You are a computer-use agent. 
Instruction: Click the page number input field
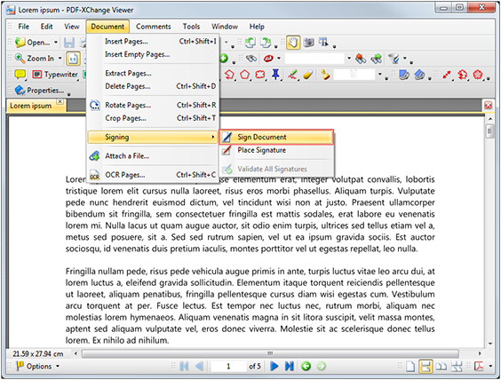click(x=228, y=367)
